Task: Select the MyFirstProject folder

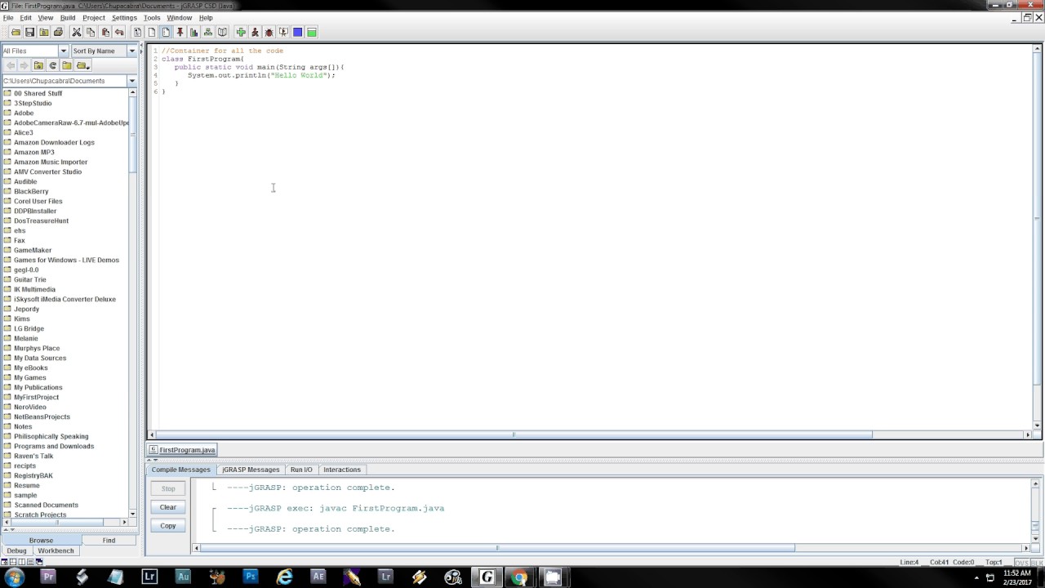Action: 36,397
